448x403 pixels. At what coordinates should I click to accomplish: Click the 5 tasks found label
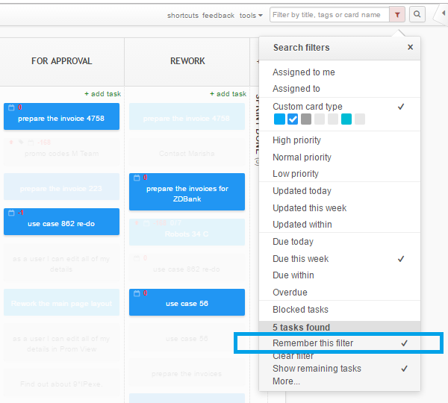[301, 328]
